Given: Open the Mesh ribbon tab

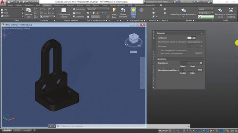Looking at the screenshot, I should pos(38,5).
